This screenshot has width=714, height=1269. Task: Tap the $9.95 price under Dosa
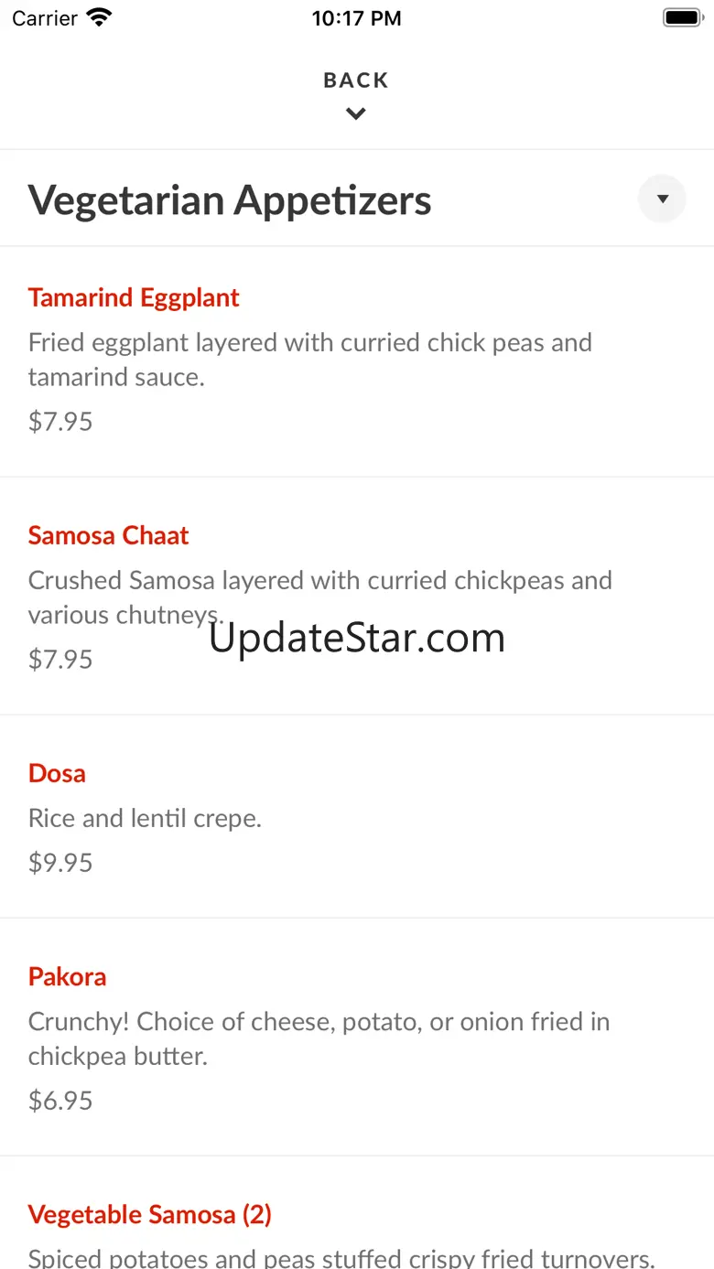pos(60,863)
